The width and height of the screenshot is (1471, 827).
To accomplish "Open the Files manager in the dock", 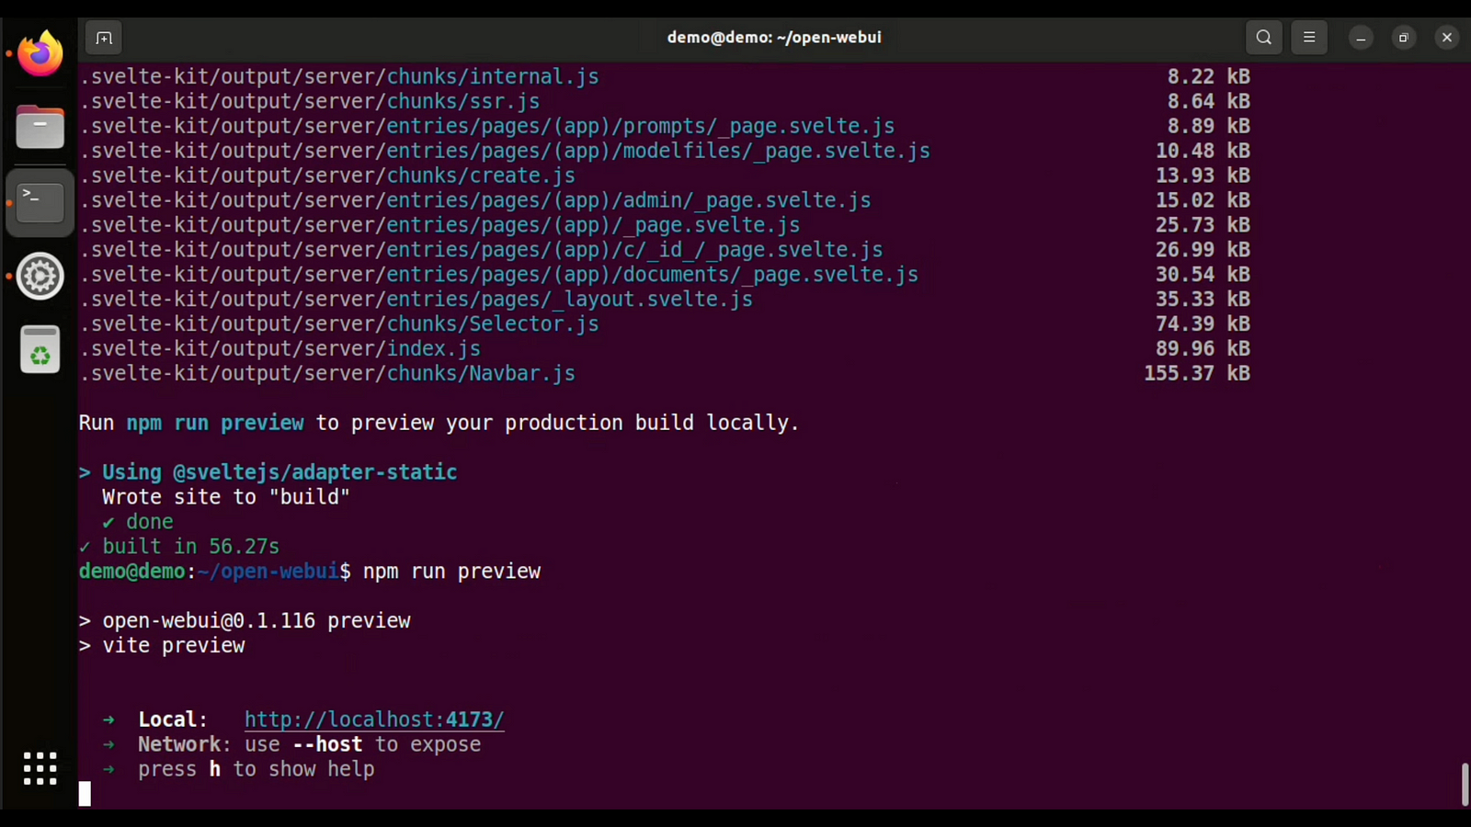I will click(40, 127).
